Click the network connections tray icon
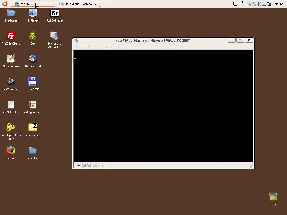Screen dimensions: 287x215 click(254, 4)
